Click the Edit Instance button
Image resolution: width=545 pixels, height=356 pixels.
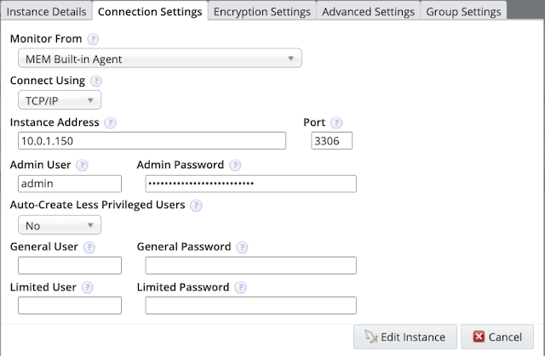(404, 337)
